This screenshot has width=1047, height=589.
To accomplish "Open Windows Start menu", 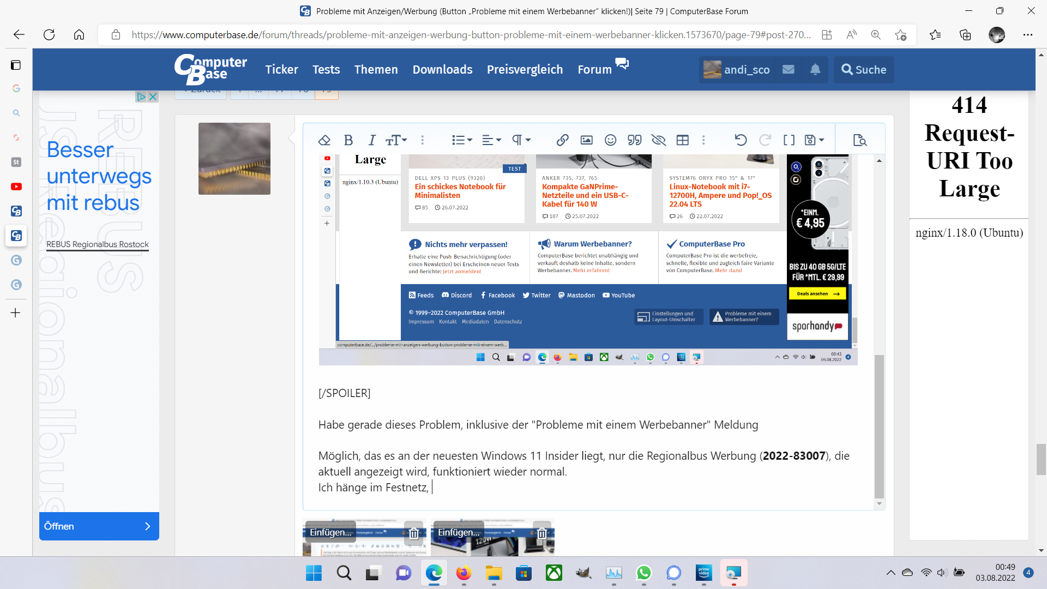I will coord(314,573).
